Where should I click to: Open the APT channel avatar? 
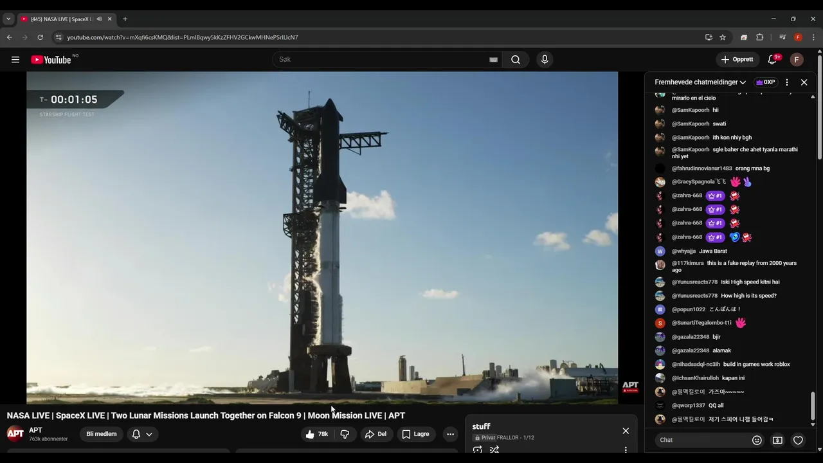15,433
